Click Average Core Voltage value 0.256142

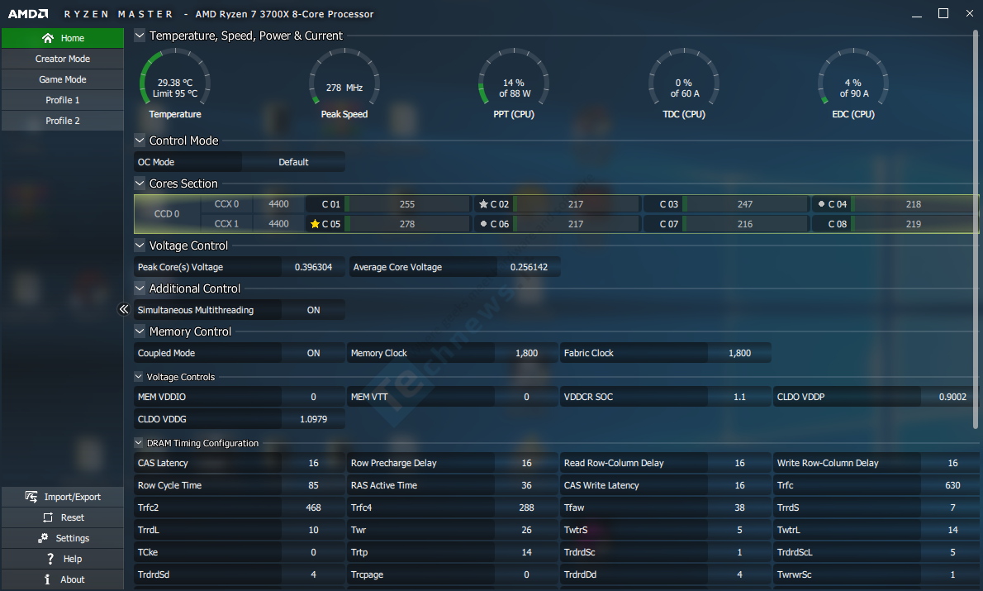pyautogui.click(x=529, y=267)
